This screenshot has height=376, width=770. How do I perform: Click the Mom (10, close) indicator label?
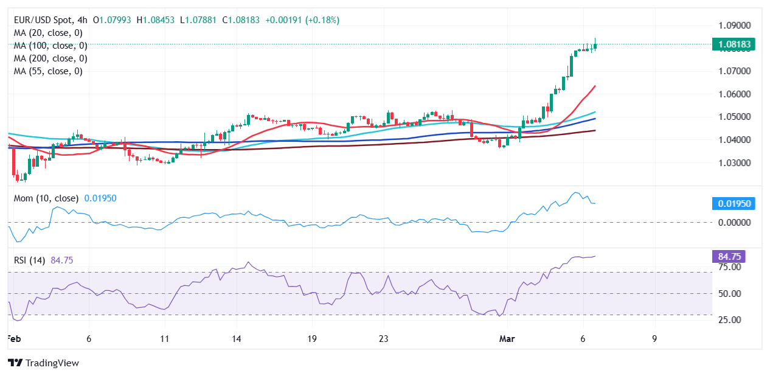point(46,198)
